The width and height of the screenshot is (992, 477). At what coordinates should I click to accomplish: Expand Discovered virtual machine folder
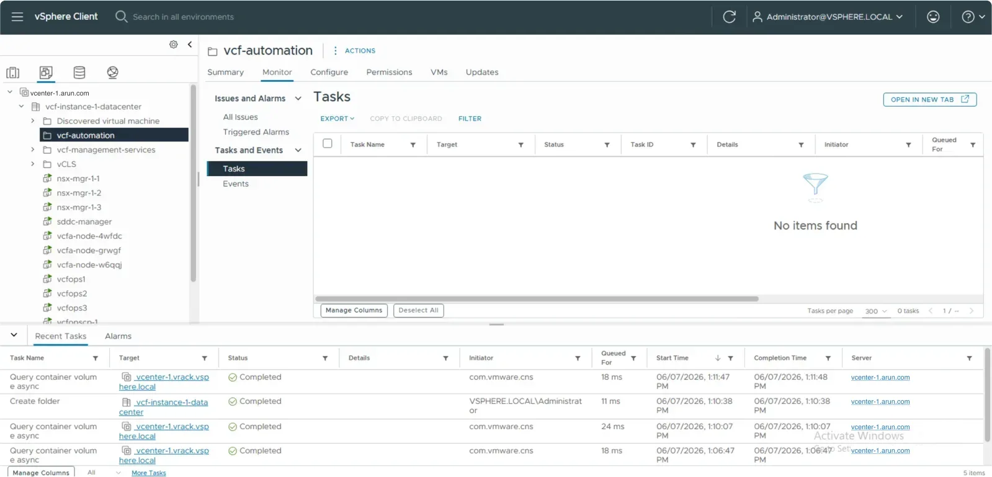pos(33,120)
